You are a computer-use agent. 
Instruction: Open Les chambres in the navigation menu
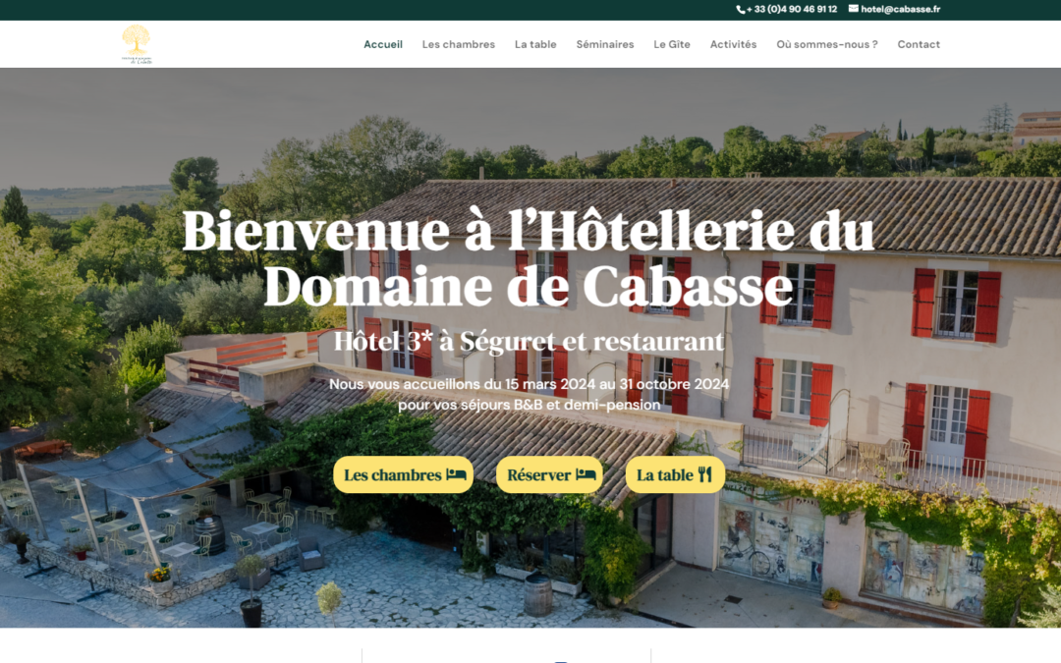[x=459, y=44]
